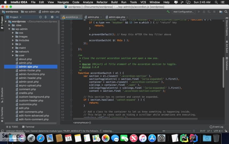229x144 pixels.
Task: Expand the .idea folder
Action: [9, 25]
